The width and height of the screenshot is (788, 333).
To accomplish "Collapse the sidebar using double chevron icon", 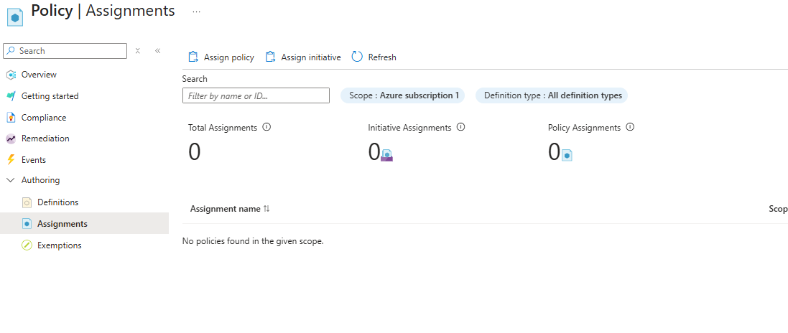I will (x=158, y=51).
